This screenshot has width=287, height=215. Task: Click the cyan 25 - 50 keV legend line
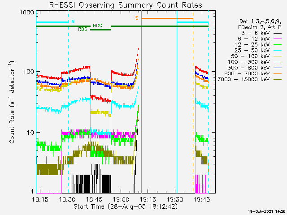(x=277, y=51)
